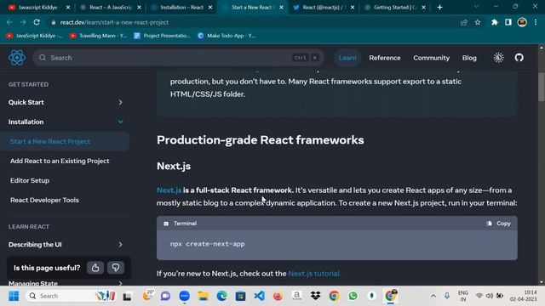Viewport: 545px width, 306px height.
Task: Switch to Javascript Kiddye tab
Action: coord(38,7)
